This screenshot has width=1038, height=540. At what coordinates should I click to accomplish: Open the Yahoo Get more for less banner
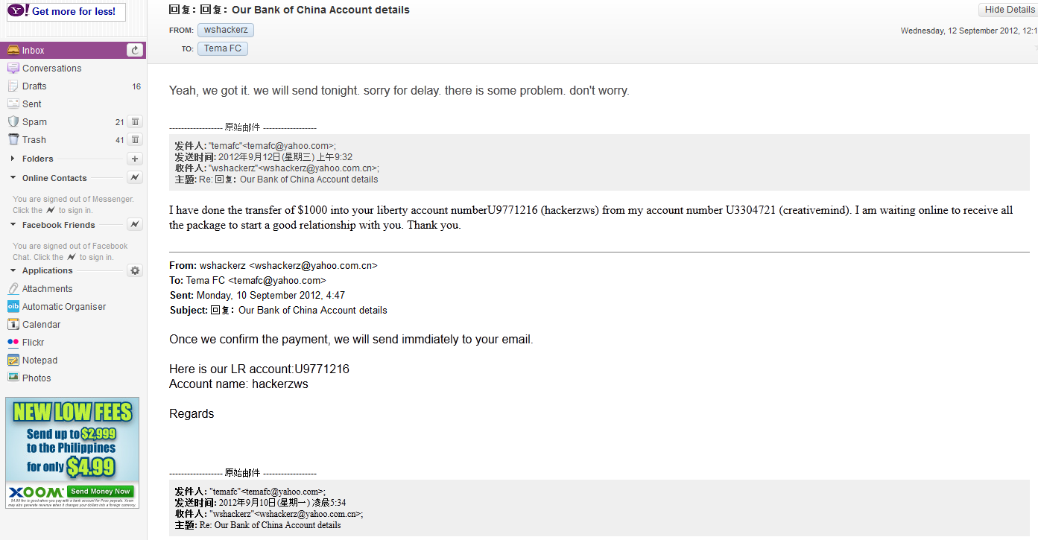66,12
